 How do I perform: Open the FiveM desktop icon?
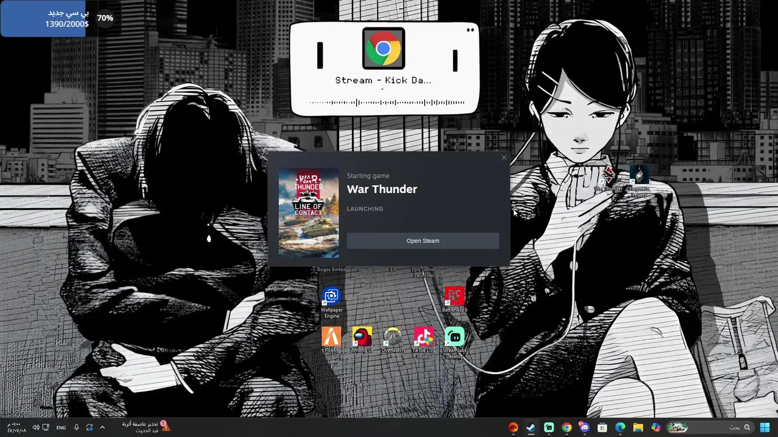332,340
